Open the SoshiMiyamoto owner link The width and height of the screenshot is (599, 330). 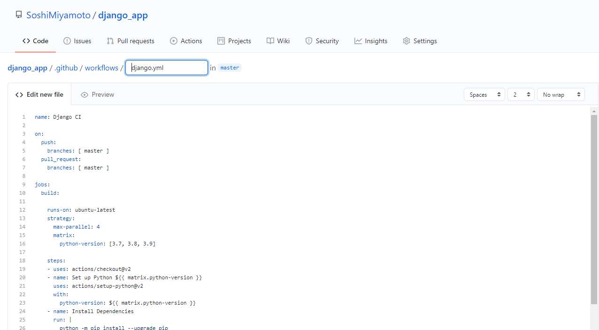(58, 15)
